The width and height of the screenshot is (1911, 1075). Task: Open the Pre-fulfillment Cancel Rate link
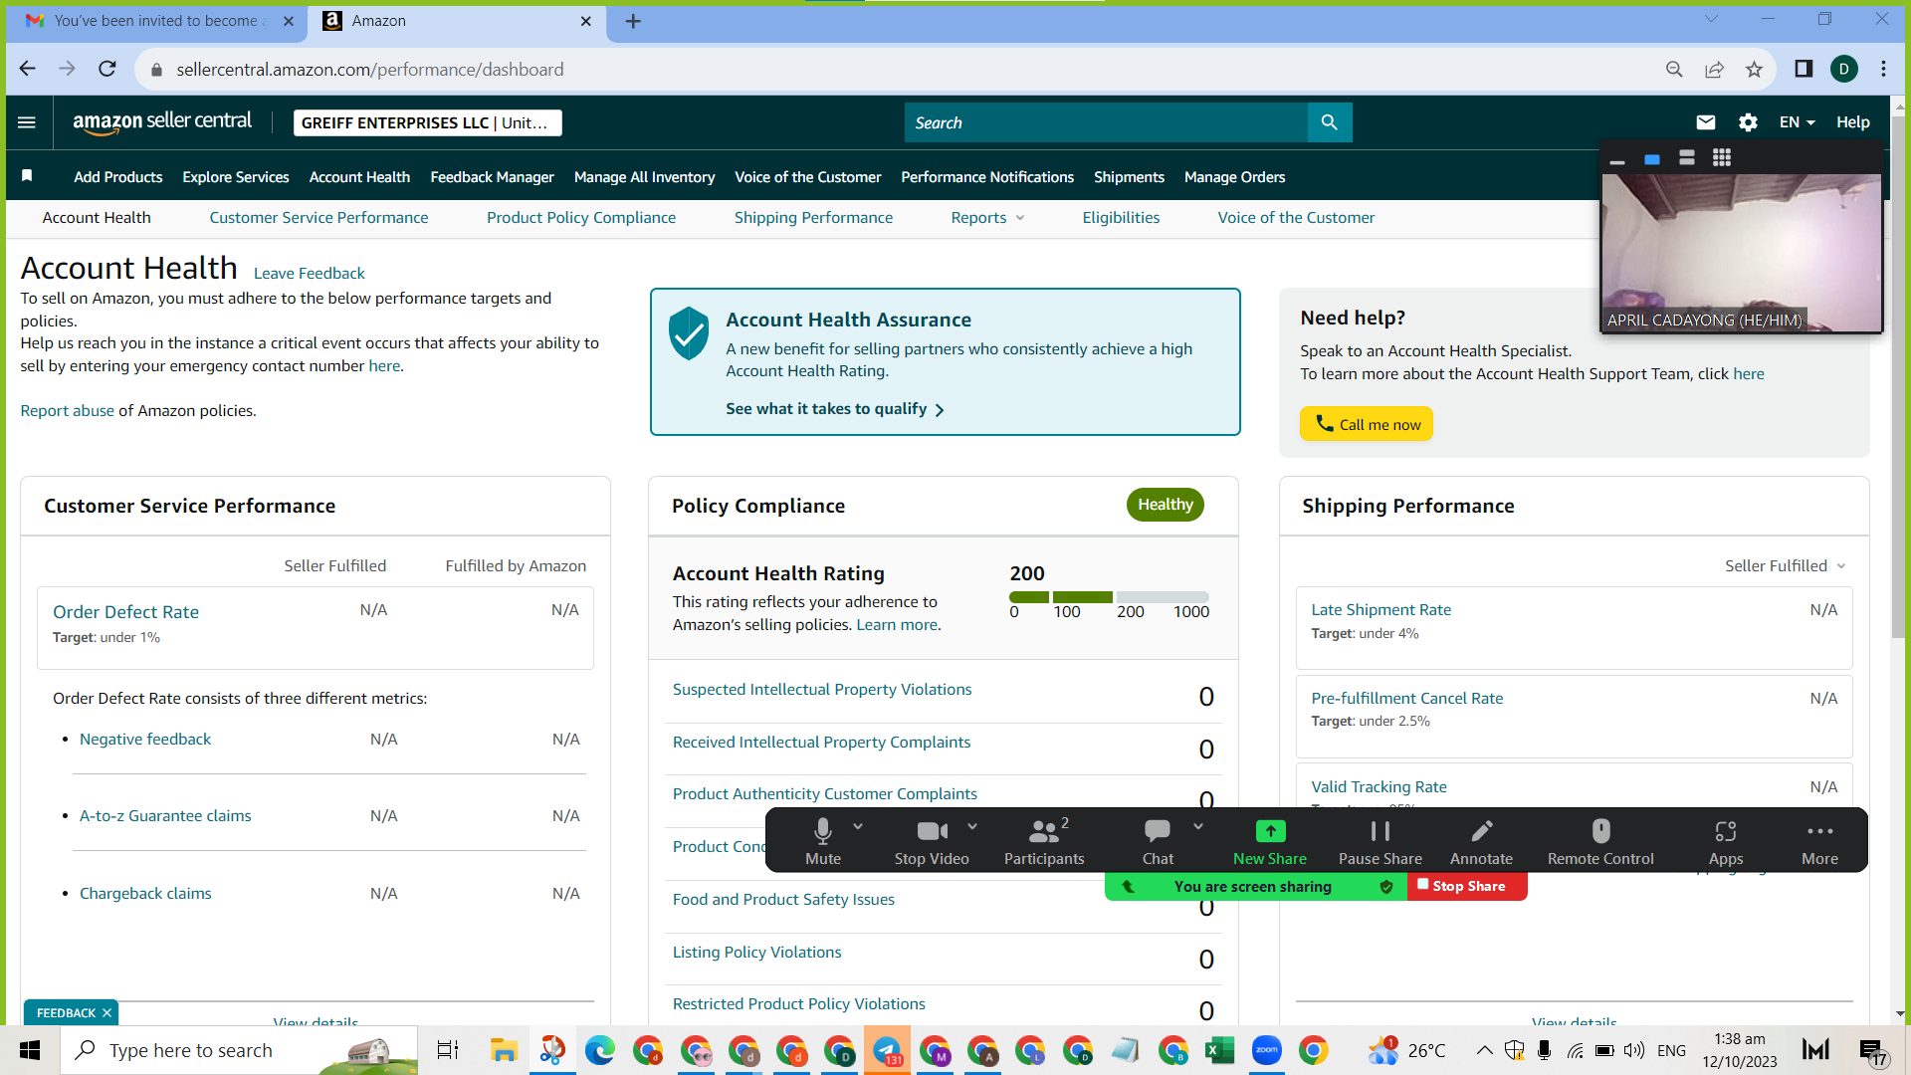[1406, 698]
